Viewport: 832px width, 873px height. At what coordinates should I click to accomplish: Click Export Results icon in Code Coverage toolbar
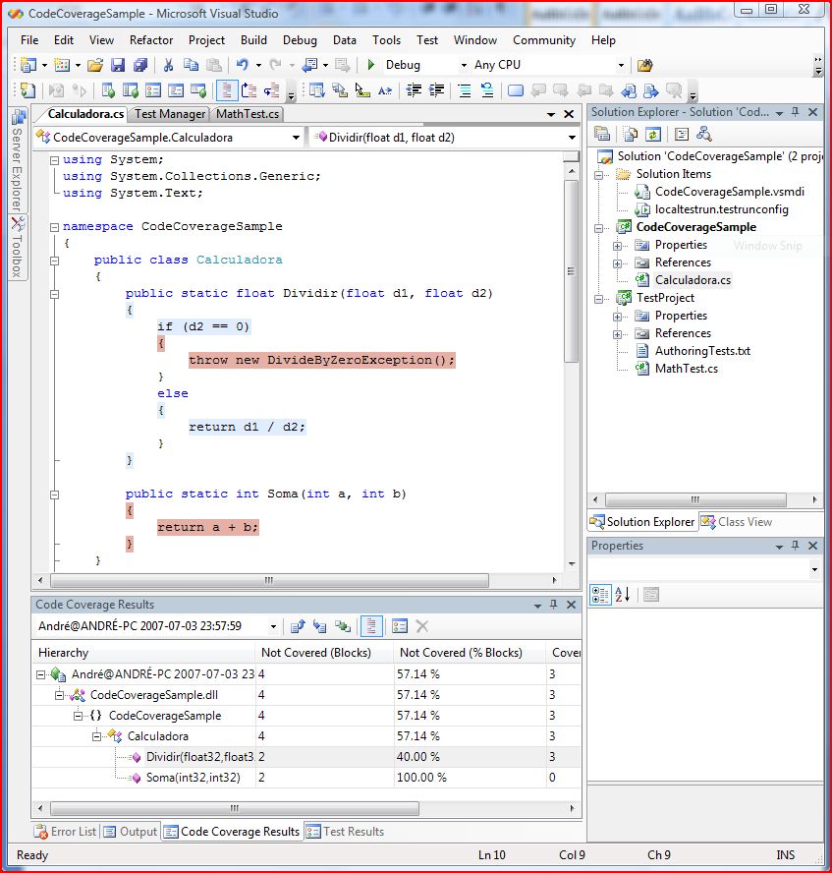point(298,626)
